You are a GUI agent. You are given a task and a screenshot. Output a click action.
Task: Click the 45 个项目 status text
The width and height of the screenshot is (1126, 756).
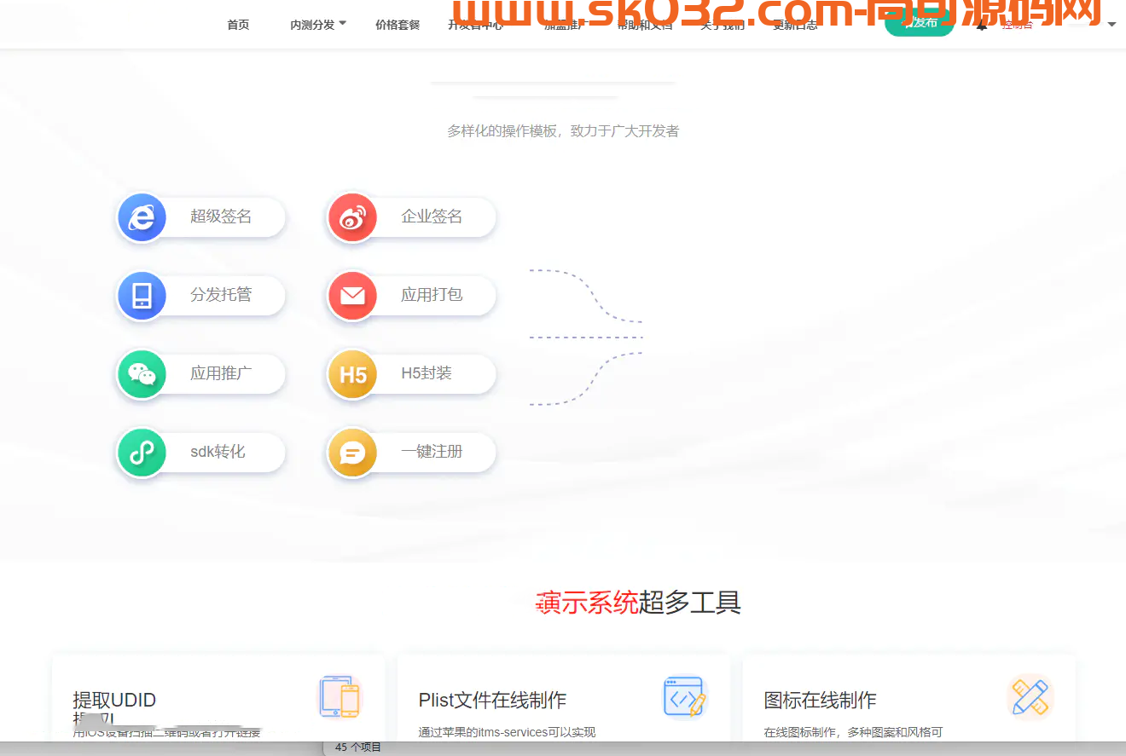358,747
